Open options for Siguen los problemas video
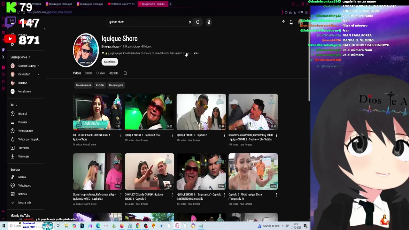 (x=121, y=195)
